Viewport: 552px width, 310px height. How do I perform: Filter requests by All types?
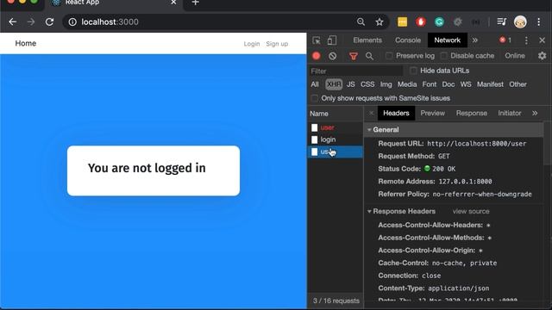click(x=315, y=84)
